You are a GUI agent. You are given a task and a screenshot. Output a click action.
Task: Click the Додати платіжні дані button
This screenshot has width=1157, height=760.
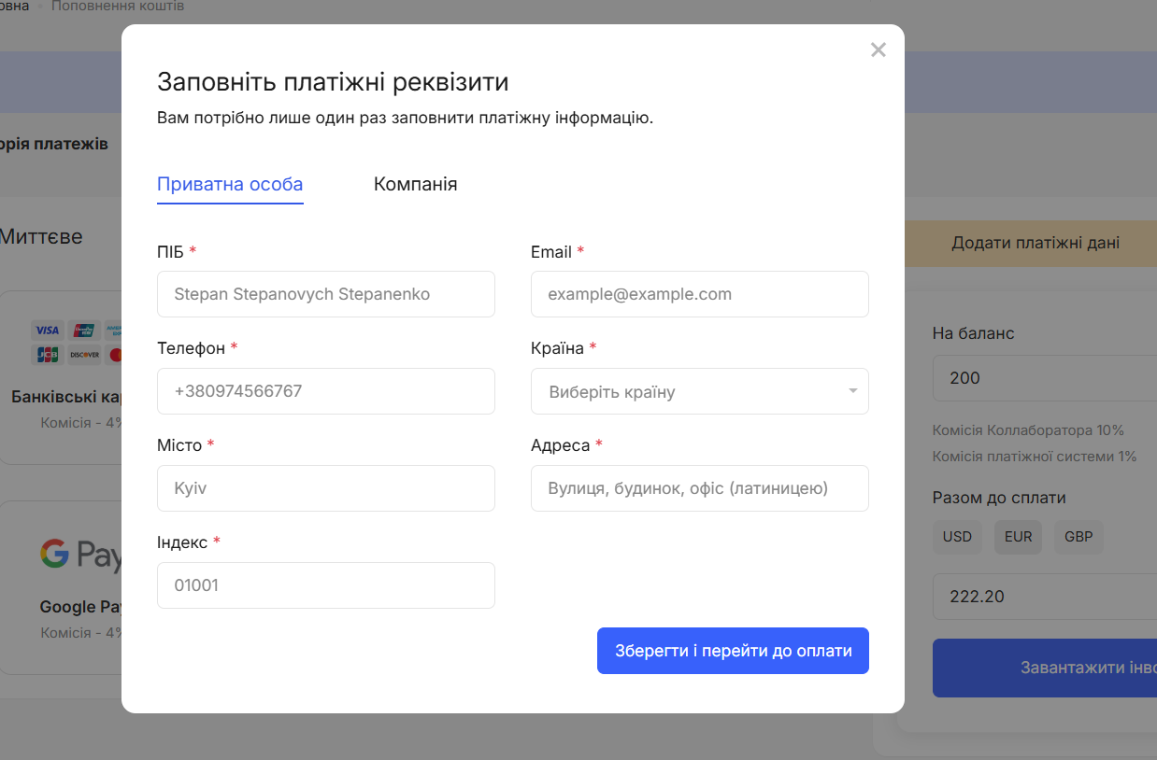coord(1035,243)
